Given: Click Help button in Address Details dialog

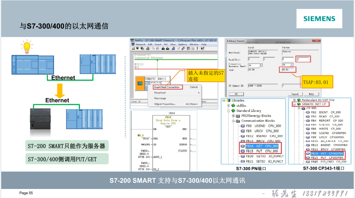Looking at the screenshot, I should [x=312, y=94].
